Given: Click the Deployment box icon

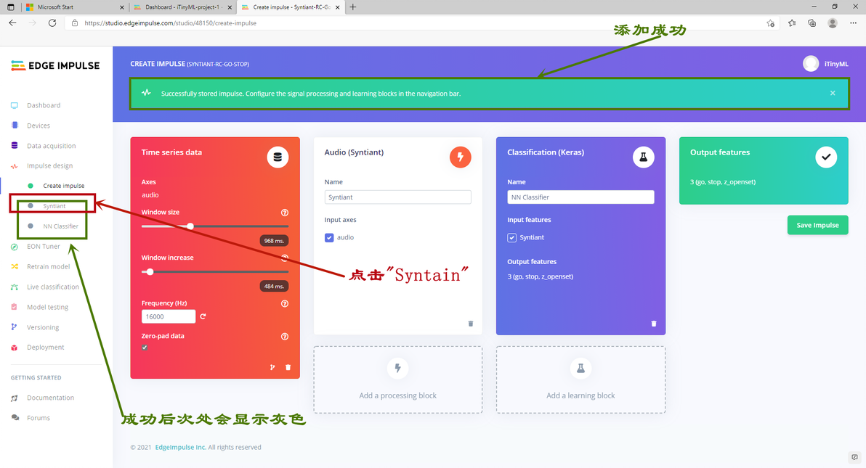Looking at the screenshot, I should click(x=15, y=348).
